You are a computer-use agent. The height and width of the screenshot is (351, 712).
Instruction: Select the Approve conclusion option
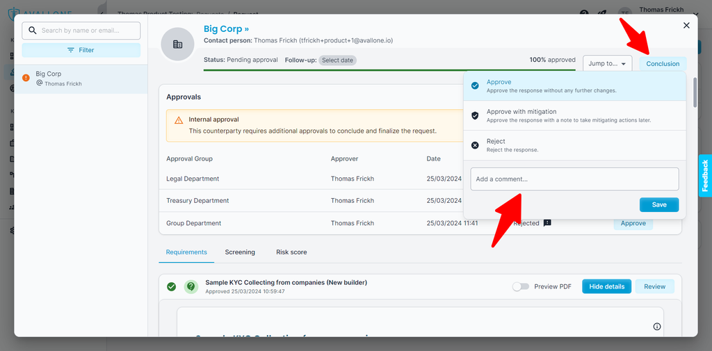coord(574,85)
